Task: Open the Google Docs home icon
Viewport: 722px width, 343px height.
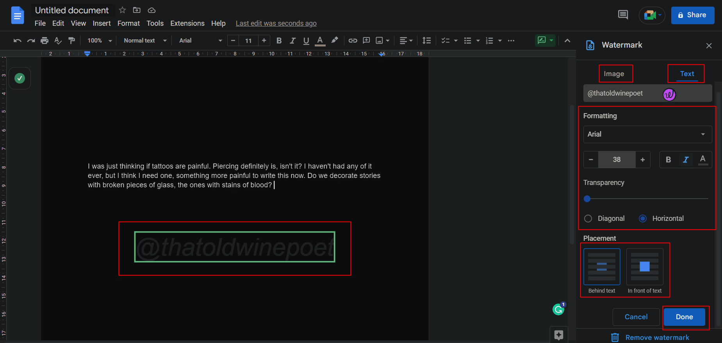Action: click(x=18, y=16)
